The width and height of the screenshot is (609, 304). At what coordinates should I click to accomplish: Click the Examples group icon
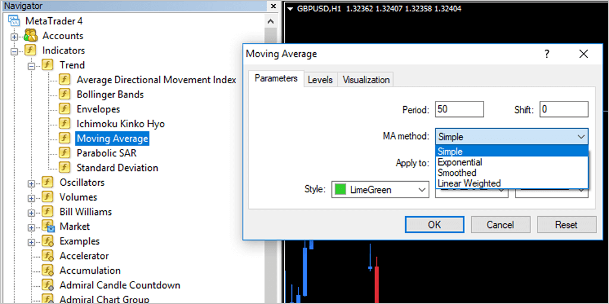[48, 241]
